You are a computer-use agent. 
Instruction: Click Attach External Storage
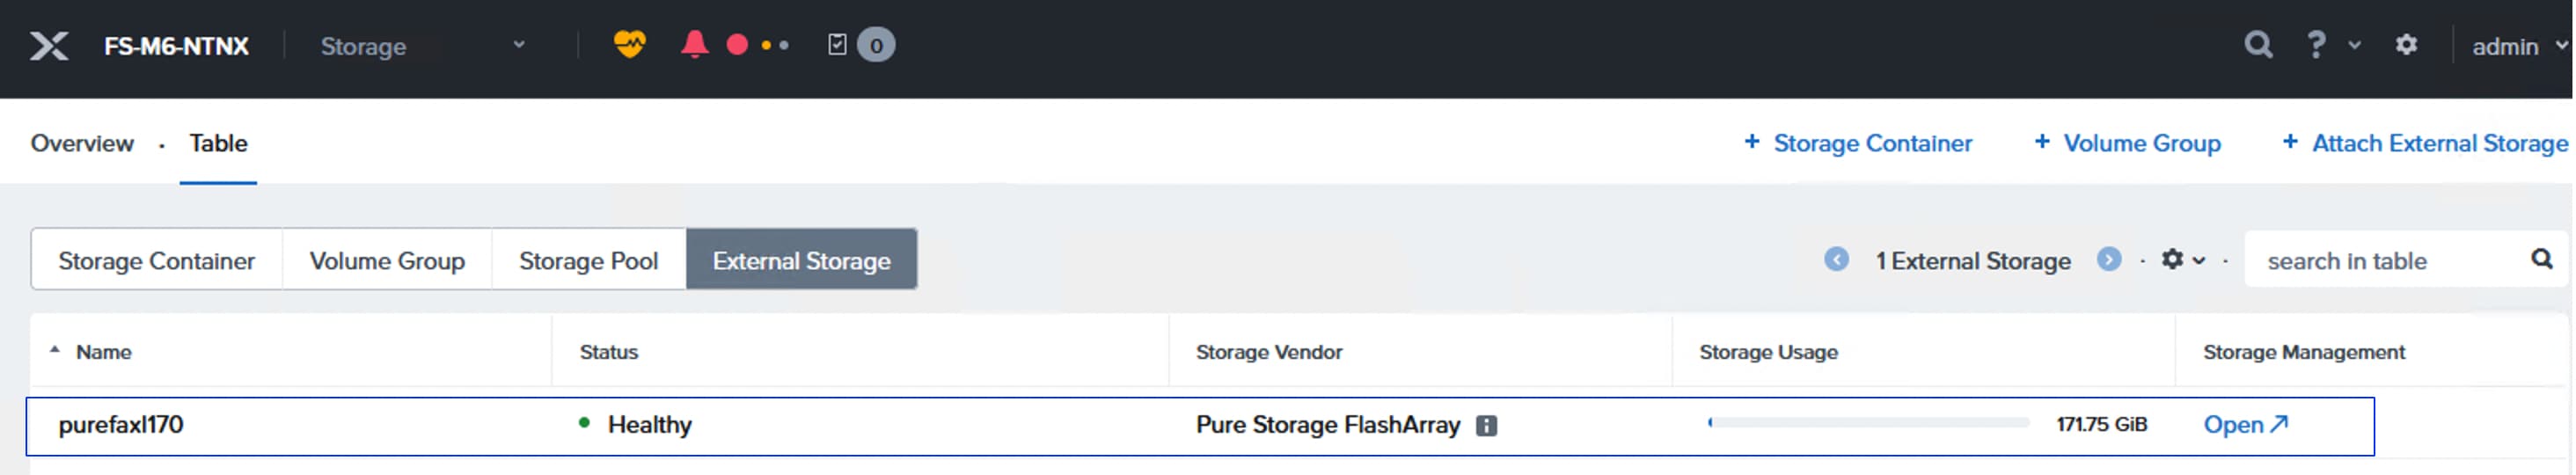[2425, 143]
